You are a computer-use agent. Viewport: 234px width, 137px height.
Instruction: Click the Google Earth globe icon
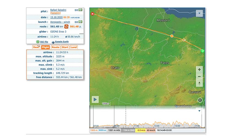53,42
